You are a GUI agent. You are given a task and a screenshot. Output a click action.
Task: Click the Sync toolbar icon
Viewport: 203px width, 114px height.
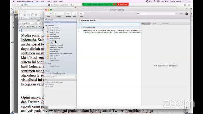(75, 14)
